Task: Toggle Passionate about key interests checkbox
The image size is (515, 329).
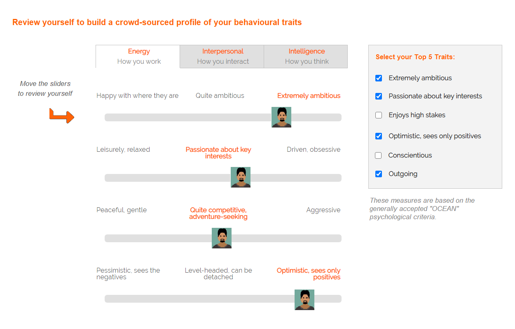Action: click(x=379, y=96)
